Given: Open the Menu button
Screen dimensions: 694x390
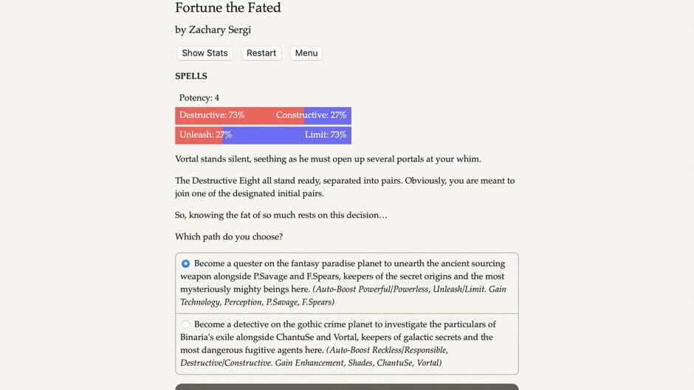Looking at the screenshot, I should (x=306, y=53).
